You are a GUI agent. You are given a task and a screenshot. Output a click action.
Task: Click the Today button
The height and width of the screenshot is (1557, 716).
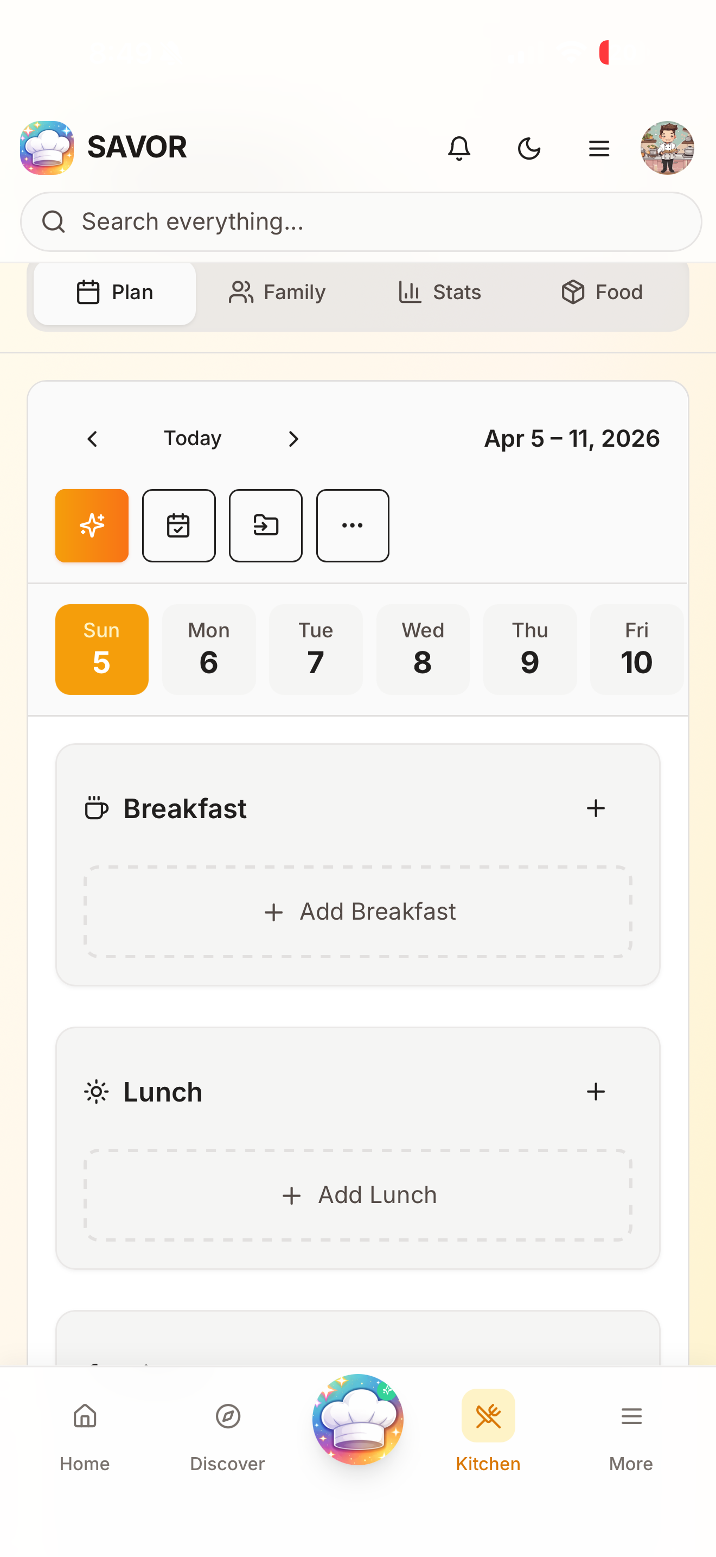point(192,438)
